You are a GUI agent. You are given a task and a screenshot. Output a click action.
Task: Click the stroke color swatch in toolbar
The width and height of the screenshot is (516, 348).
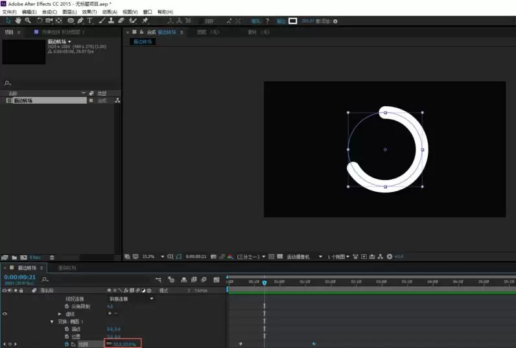point(292,21)
